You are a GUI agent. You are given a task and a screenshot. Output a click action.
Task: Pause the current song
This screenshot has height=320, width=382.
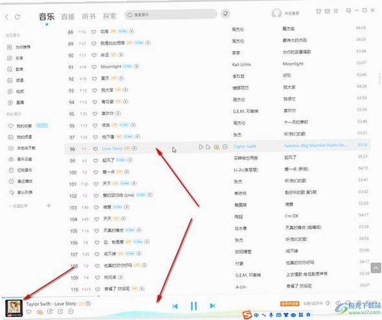click(x=194, y=306)
